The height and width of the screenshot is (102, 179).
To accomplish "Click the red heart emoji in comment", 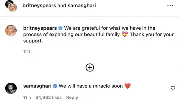I will 127,86.
